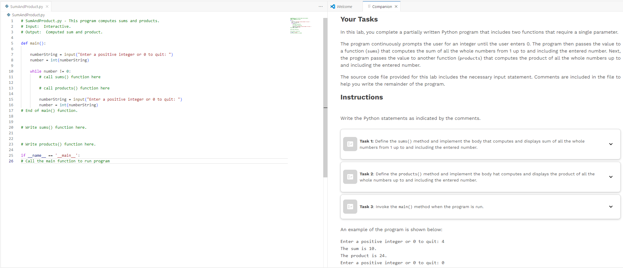This screenshot has height=268, width=623.
Task: Click the VS Code icon on Welcome tab
Action: [333, 6]
